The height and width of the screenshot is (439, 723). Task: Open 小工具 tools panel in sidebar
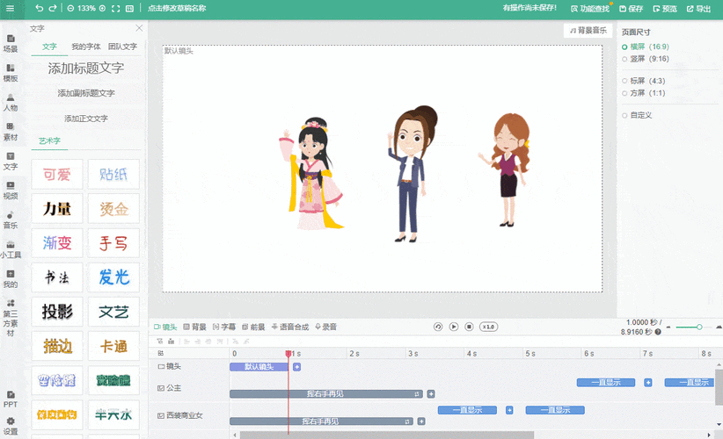(x=11, y=249)
